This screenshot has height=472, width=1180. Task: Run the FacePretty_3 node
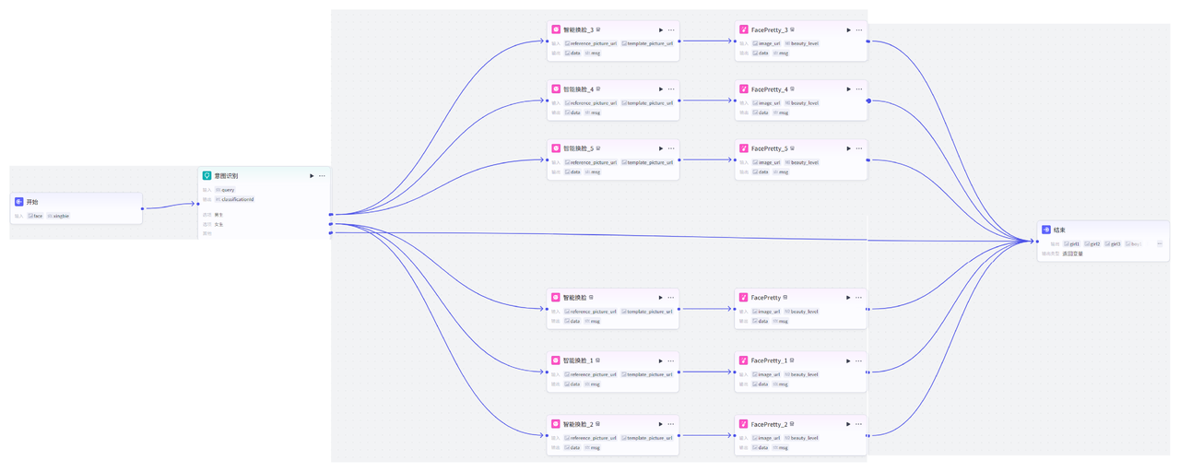tap(848, 29)
